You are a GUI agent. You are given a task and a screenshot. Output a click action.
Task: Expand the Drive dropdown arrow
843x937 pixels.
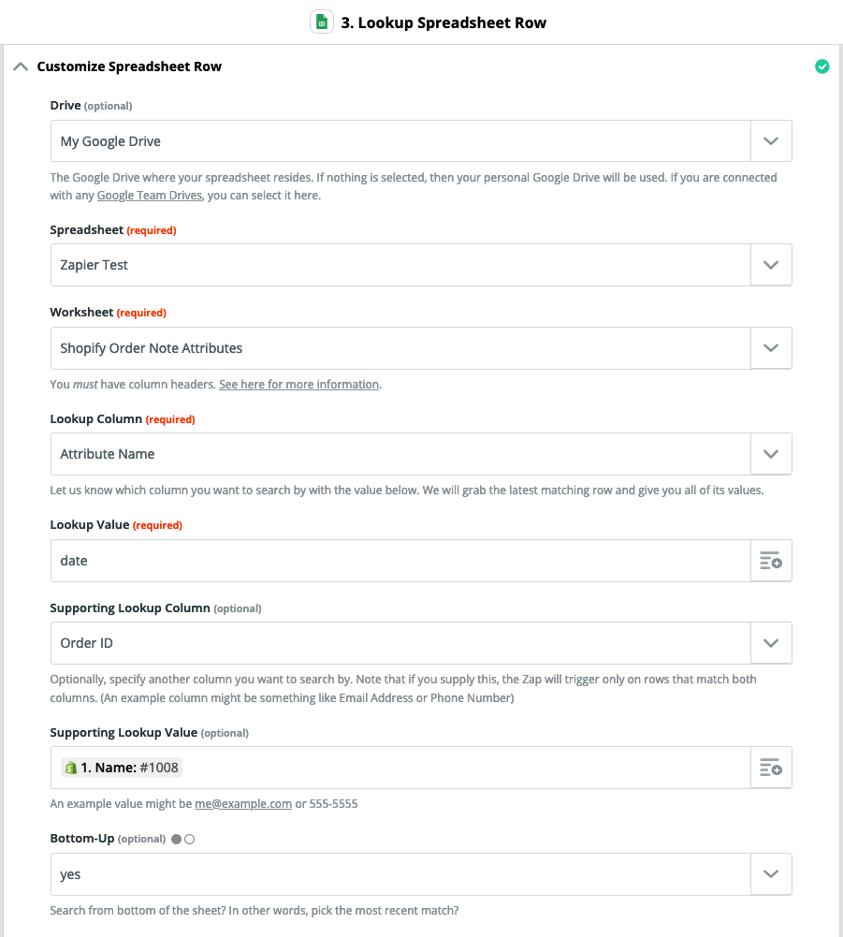tap(771, 141)
